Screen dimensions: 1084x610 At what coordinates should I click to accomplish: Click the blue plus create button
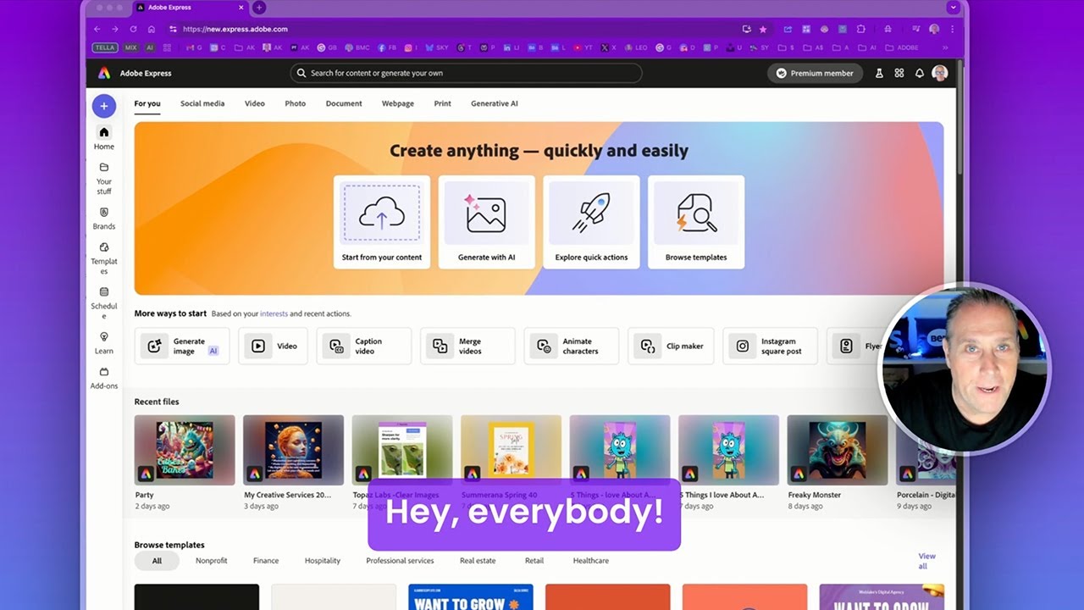tap(104, 106)
